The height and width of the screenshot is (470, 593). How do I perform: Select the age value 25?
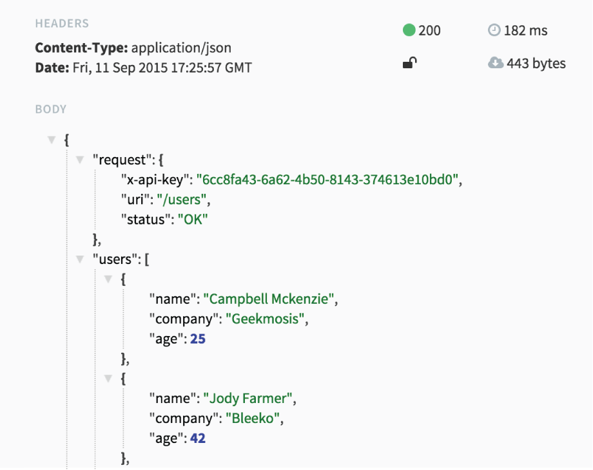[197, 338]
